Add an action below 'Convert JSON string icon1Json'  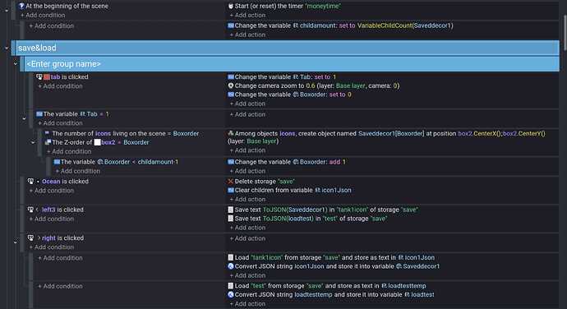coord(247,275)
